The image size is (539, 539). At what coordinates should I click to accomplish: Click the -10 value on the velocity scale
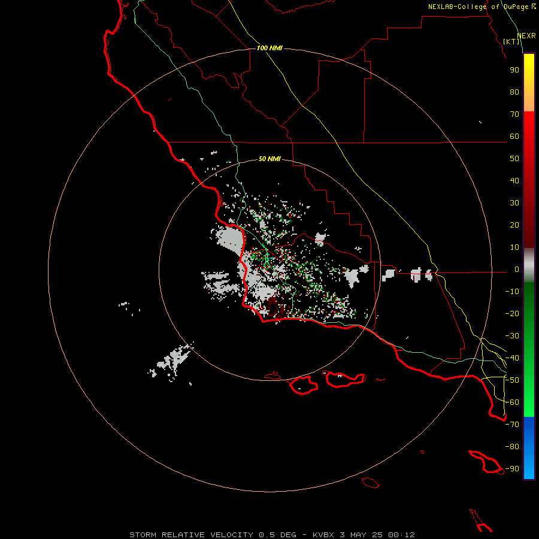pyautogui.click(x=512, y=292)
